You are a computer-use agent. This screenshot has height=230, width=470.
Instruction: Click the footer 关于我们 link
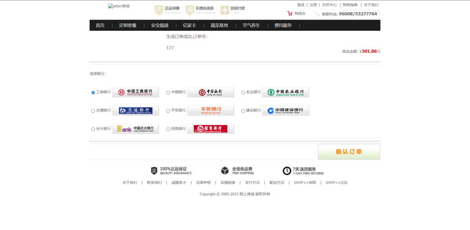[x=130, y=183]
